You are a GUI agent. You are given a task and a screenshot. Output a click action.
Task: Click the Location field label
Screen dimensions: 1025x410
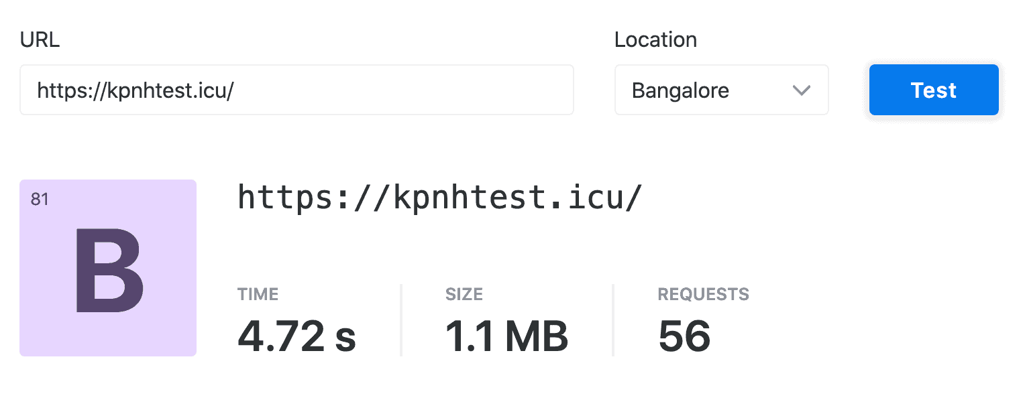click(x=655, y=40)
